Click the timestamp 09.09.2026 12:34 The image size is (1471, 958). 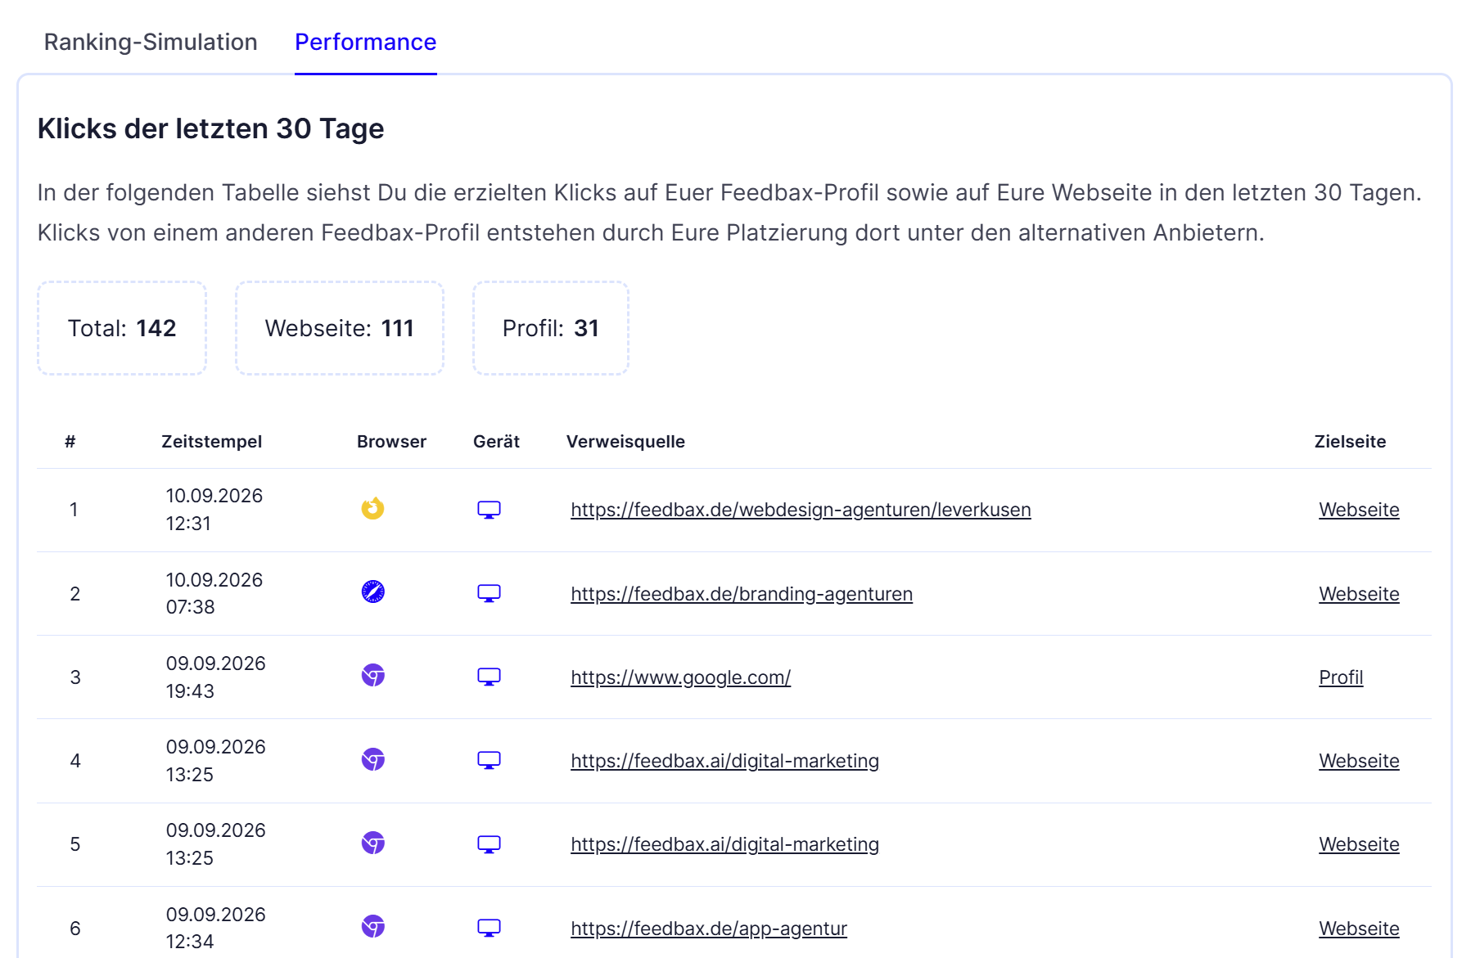click(x=216, y=928)
